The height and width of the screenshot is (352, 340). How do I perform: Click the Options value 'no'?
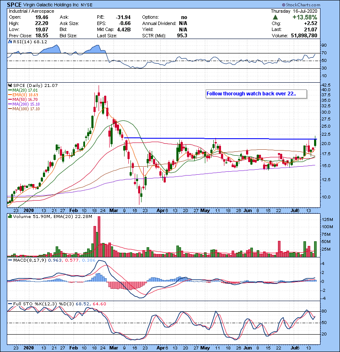coord(184,17)
